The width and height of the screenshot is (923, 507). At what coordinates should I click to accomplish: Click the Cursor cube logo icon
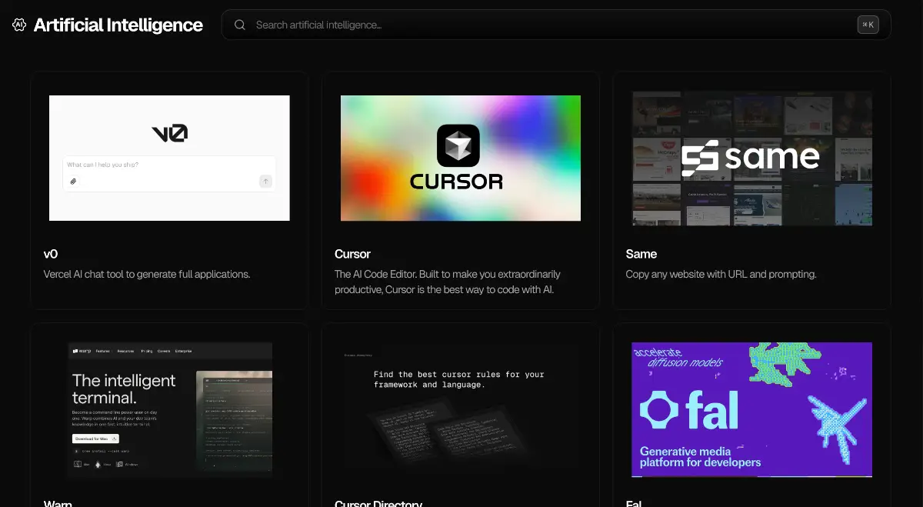click(x=458, y=145)
